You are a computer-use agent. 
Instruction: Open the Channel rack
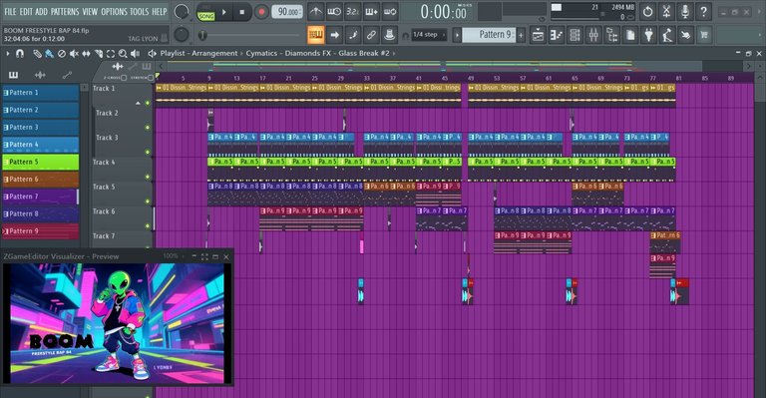coord(574,35)
